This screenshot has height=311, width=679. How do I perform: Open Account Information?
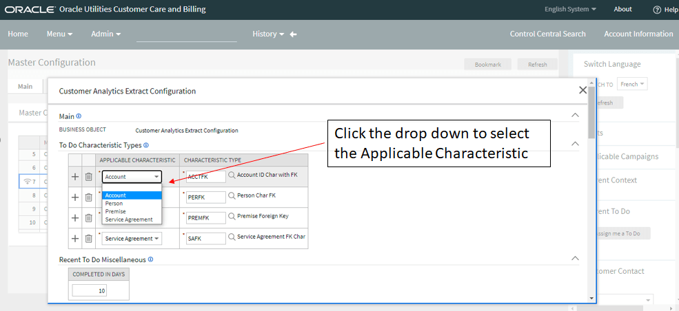coord(639,34)
